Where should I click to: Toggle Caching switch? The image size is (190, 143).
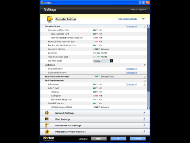tap(95, 92)
